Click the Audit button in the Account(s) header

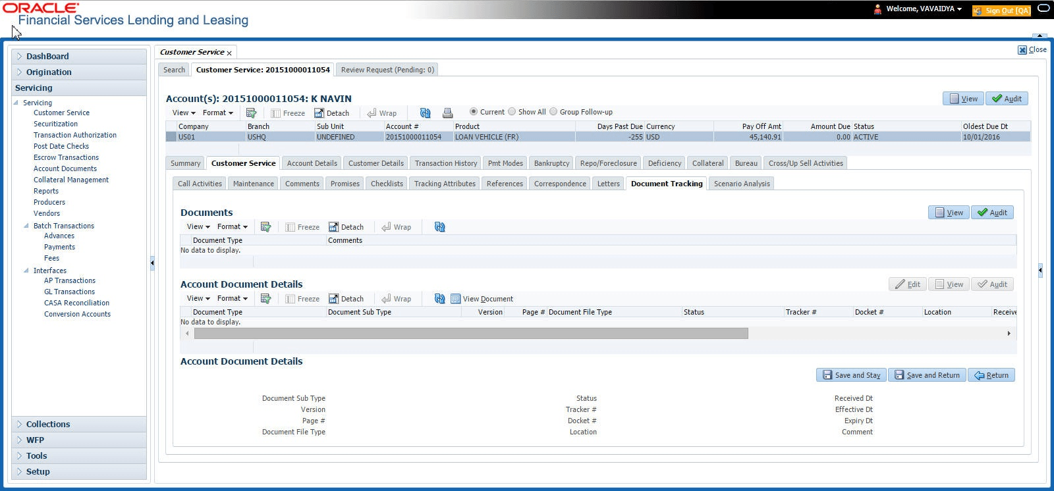[1007, 99]
